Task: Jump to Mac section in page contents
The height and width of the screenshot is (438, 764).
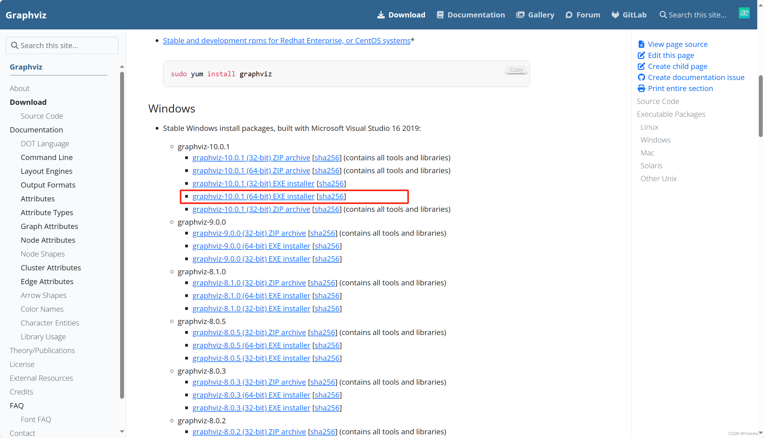Action: pos(647,153)
